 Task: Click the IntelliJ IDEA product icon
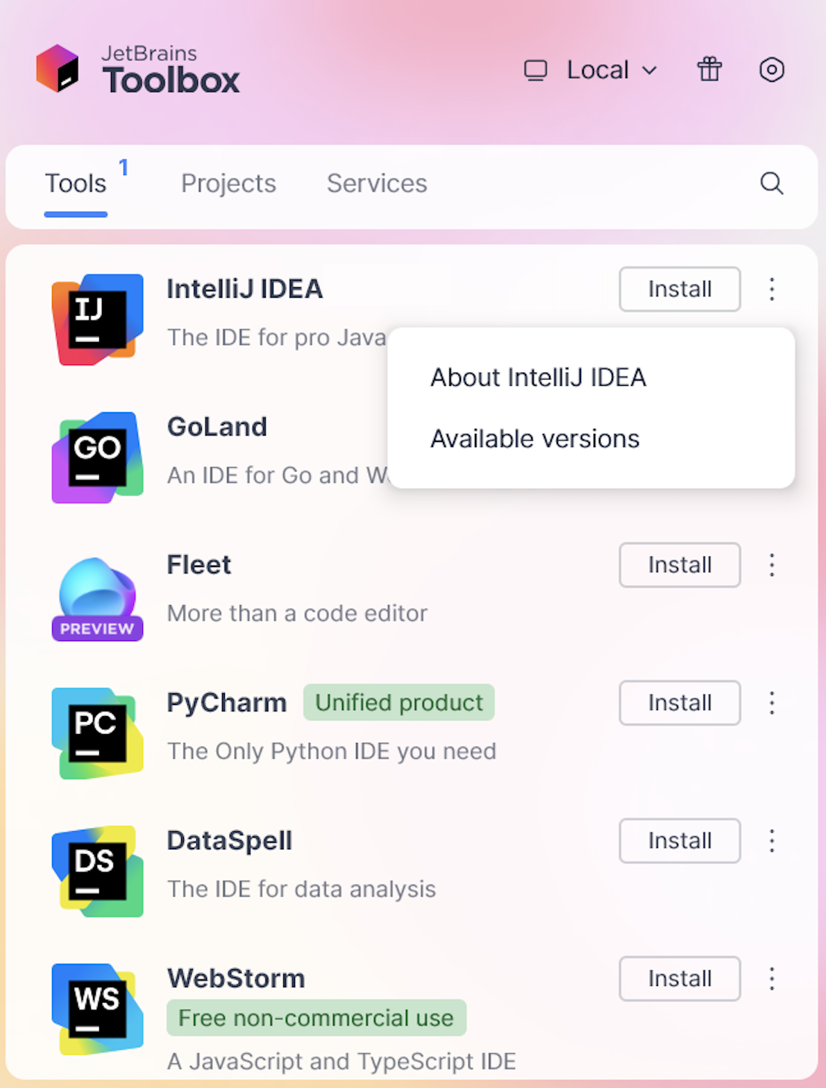coord(97,319)
